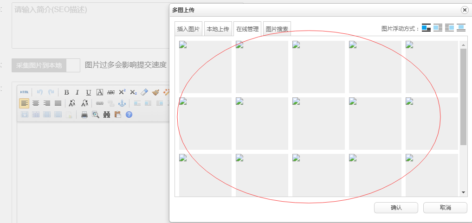
Task: Open the 图片搜索 tab
Action: click(x=277, y=29)
